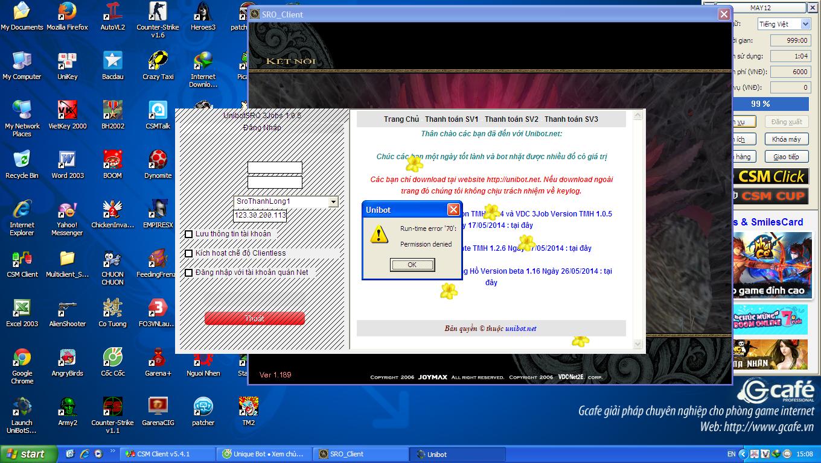The image size is (821, 463).
Task: Focus the second login field above the server list
Action: pos(275,182)
